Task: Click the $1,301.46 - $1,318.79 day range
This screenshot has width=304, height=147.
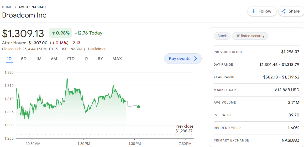Action: (279, 65)
